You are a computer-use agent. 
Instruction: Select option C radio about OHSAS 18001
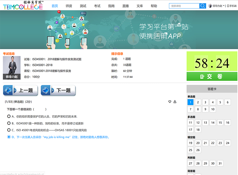click(9, 130)
